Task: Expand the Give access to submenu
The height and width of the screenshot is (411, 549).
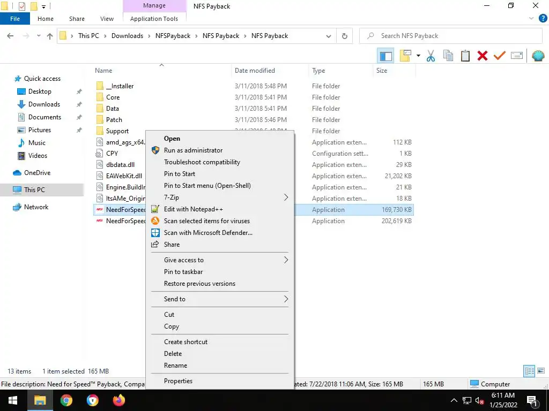Action: click(x=219, y=260)
